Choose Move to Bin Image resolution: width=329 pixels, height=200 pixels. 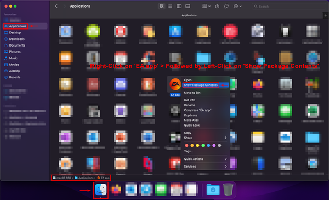pos(206,93)
